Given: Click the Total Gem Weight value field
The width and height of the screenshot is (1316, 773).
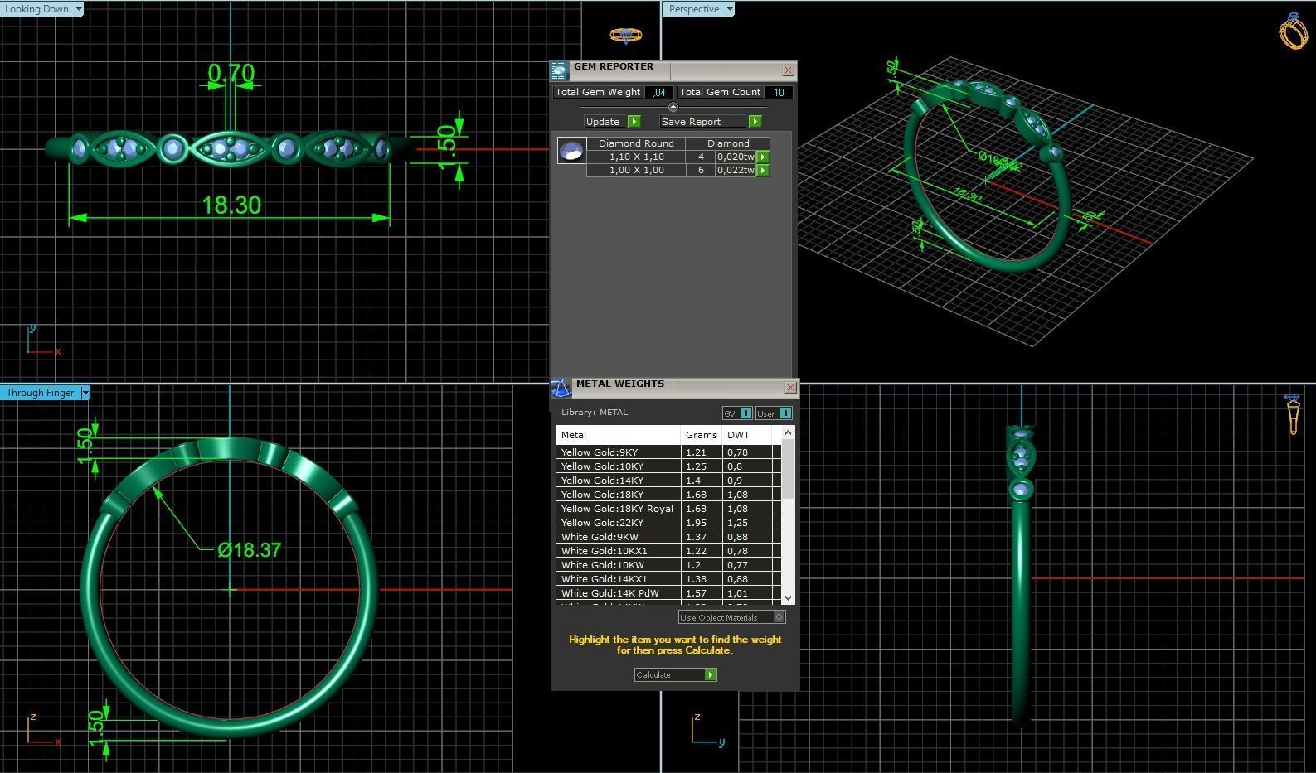Looking at the screenshot, I should 658,93.
